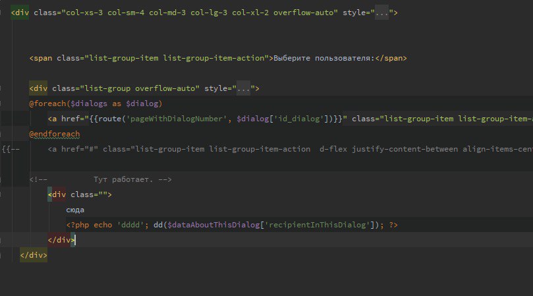Click the opening <span tag name
This screenshot has height=296, width=533.
tap(41, 58)
